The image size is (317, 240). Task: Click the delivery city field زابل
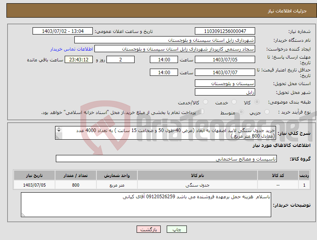225,92
